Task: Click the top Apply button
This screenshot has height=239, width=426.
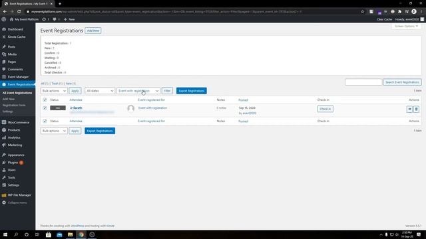Action: [x=75, y=91]
